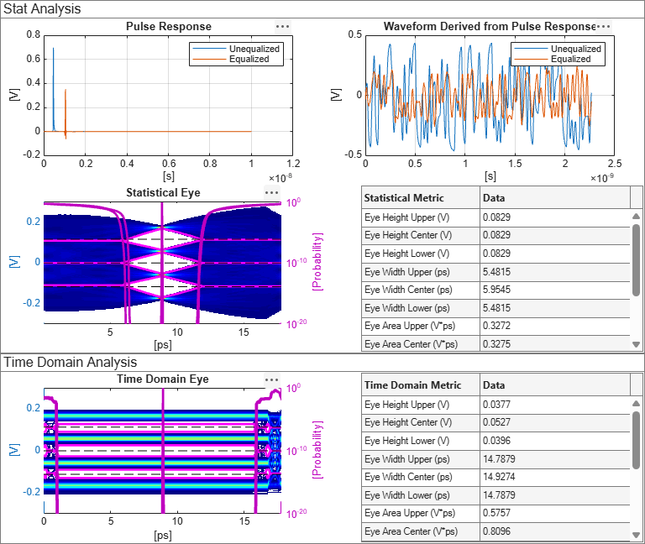Screen dimensions: 645x544
Task: Select the Time Domain Analysis panel title
Action: tap(70, 363)
